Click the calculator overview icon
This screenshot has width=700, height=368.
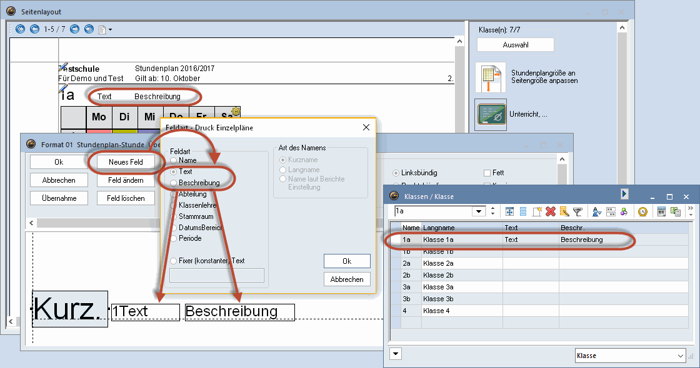click(676, 211)
